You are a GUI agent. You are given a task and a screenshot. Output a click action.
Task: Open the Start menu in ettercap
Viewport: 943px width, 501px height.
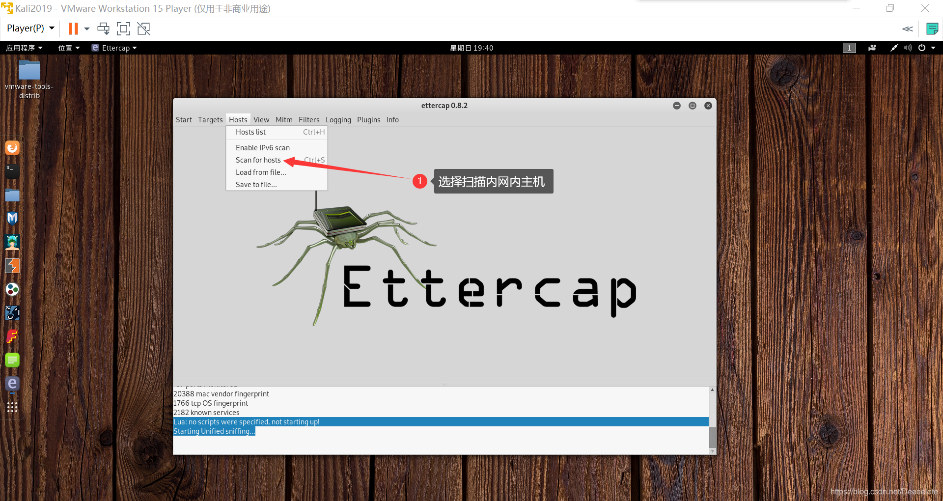point(184,120)
